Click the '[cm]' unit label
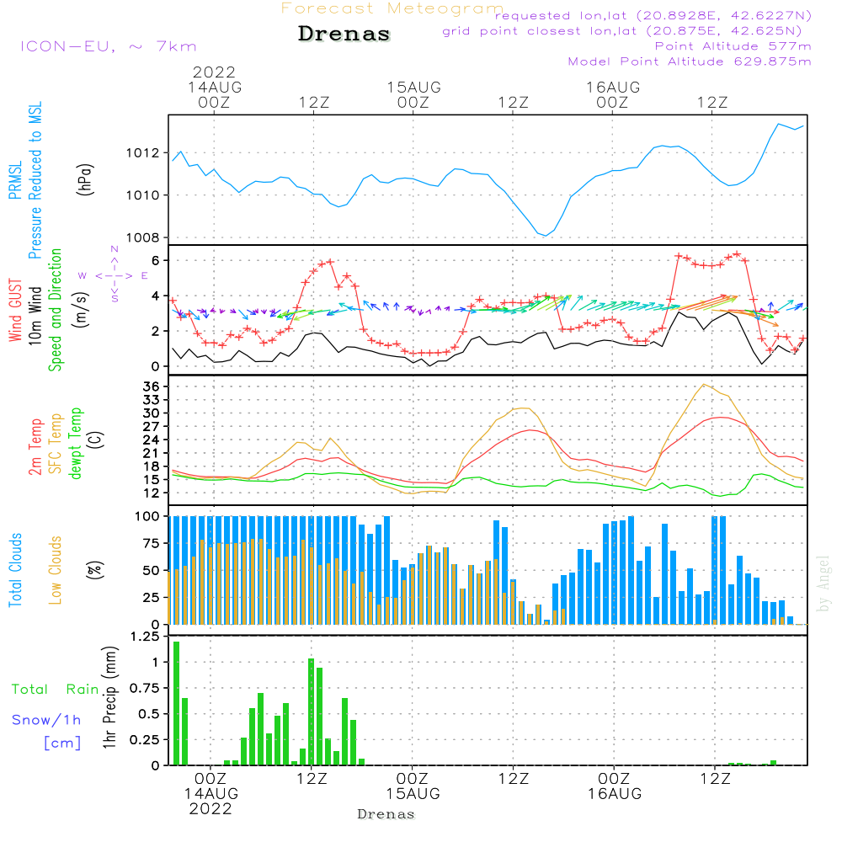The width and height of the screenshot is (842, 842). [x=62, y=743]
